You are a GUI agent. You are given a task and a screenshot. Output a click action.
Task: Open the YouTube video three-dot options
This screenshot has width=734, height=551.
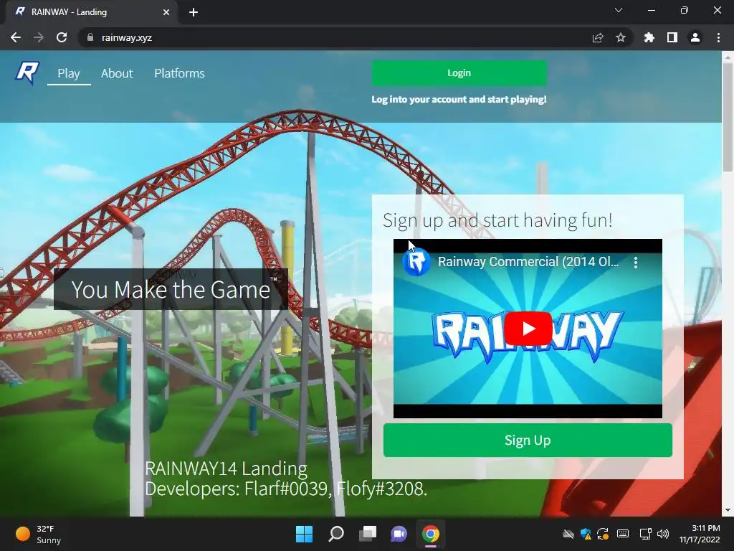pos(635,263)
